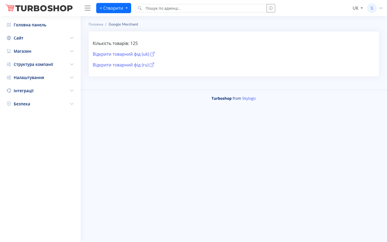Image resolution: width=387 pixels, height=242 pixels.
Task: Open the Створити dropdown button
Action: [114, 8]
